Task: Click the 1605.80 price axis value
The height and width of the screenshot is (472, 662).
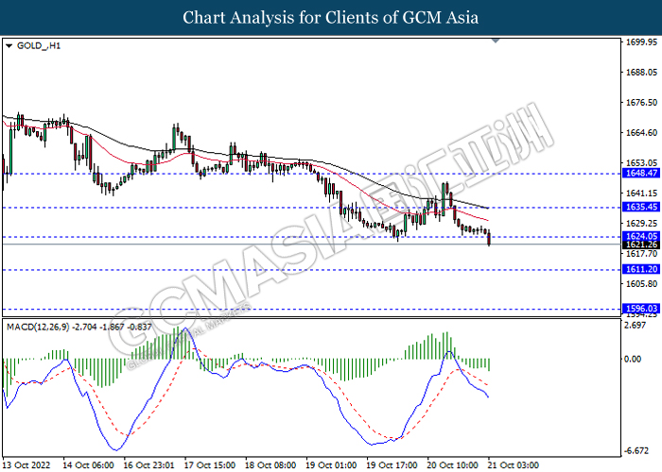Action: click(641, 284)
